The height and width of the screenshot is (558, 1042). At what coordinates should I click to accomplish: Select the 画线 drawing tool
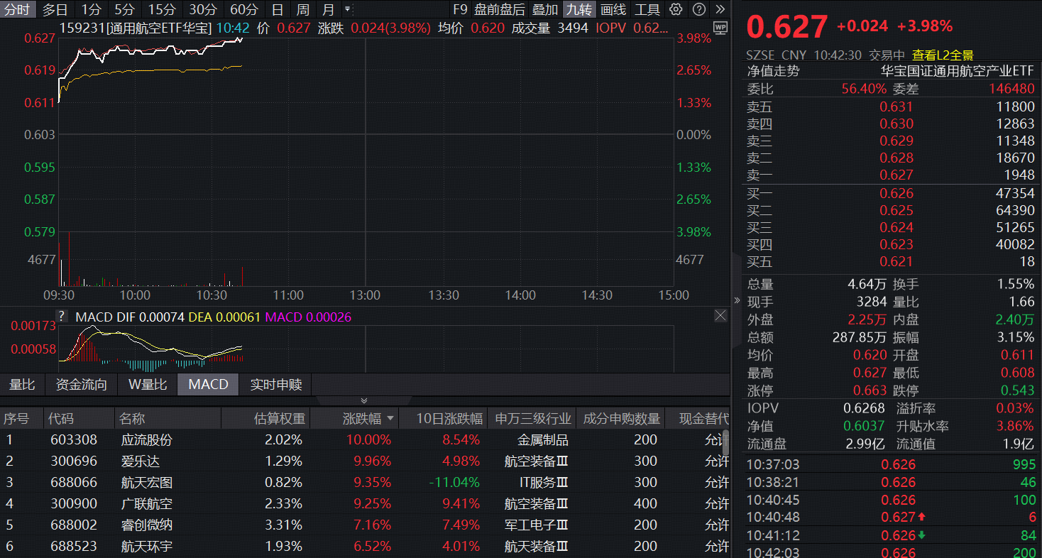[613, 9]
